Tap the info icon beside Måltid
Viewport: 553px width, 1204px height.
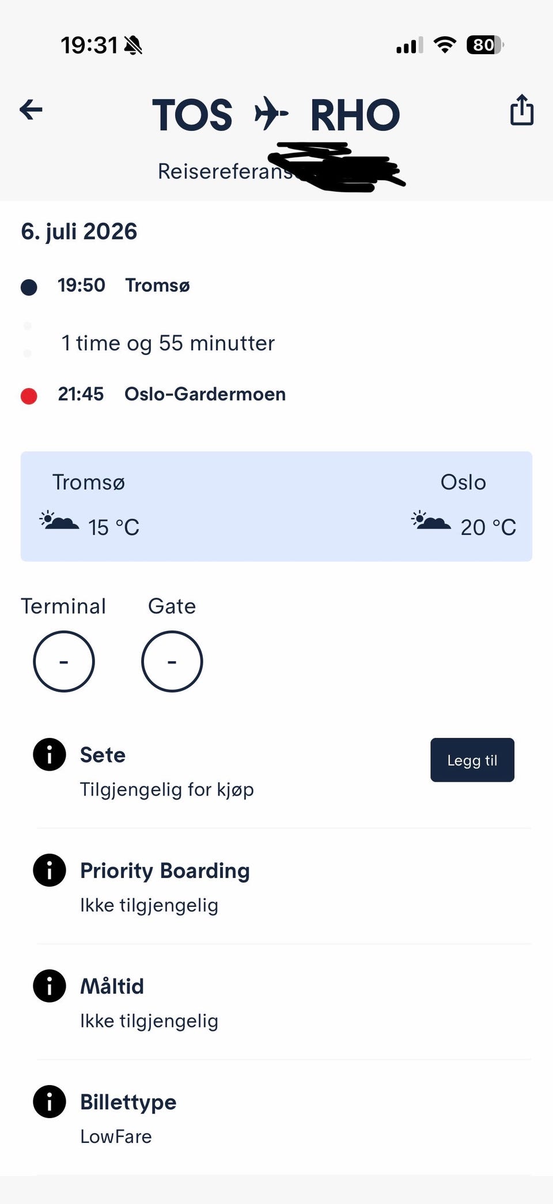pyautogui.click(x=50, y=986)
